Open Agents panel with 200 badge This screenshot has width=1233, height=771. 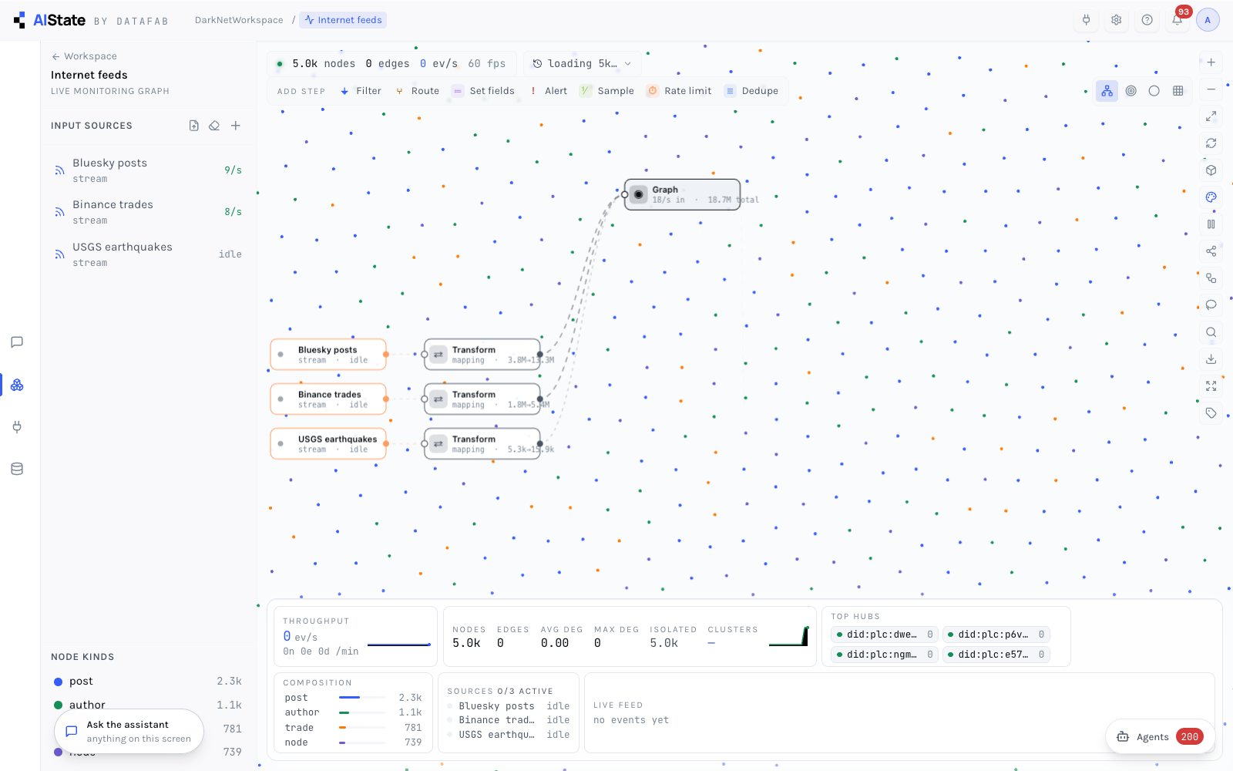[1161, 736]
